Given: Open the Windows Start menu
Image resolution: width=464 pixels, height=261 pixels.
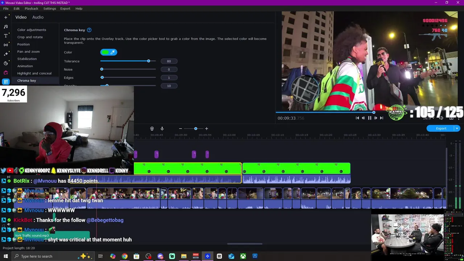Looking at the screenshot, I should (6, 256).
